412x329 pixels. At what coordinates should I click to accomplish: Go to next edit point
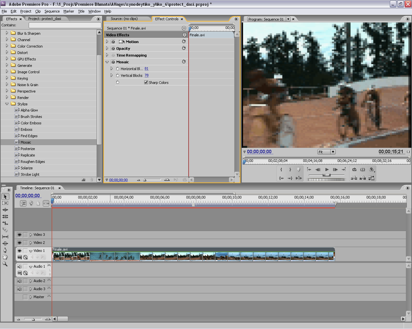(344, 170)
